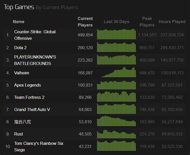Click current players value 53,810
The width and height of the screenshot is (190, 155).
[x=85, y=122]
